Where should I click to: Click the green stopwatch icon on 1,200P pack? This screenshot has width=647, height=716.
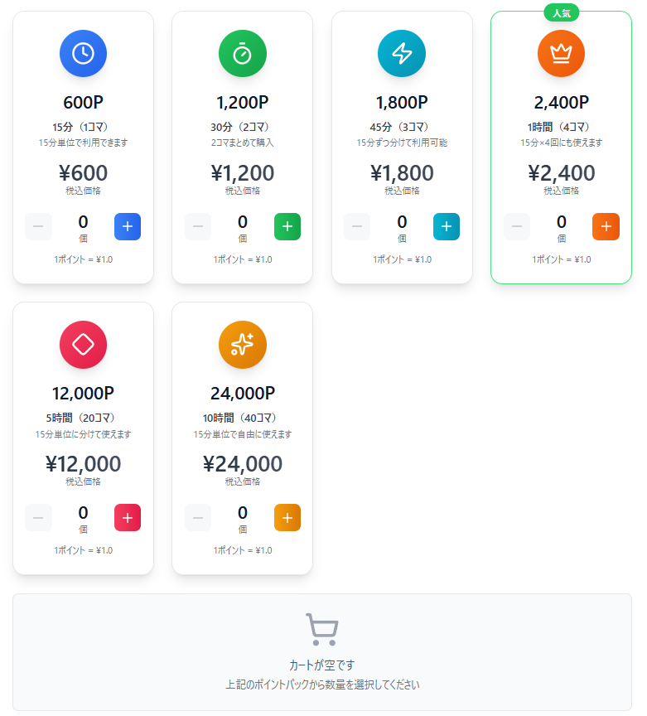click(x=242, y=54)
